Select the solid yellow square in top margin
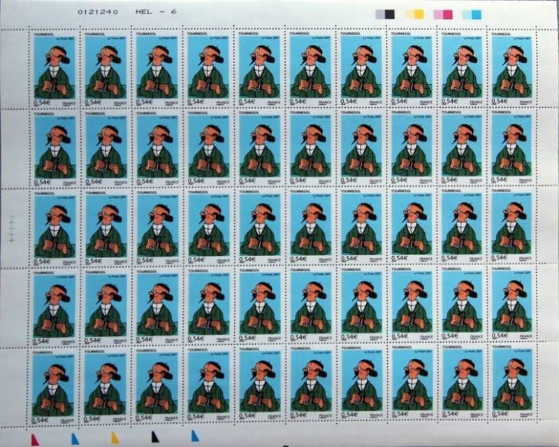Image resolution: width=559 pixels, height=447 pixels. pyautogui.click(x=419, y=13)
